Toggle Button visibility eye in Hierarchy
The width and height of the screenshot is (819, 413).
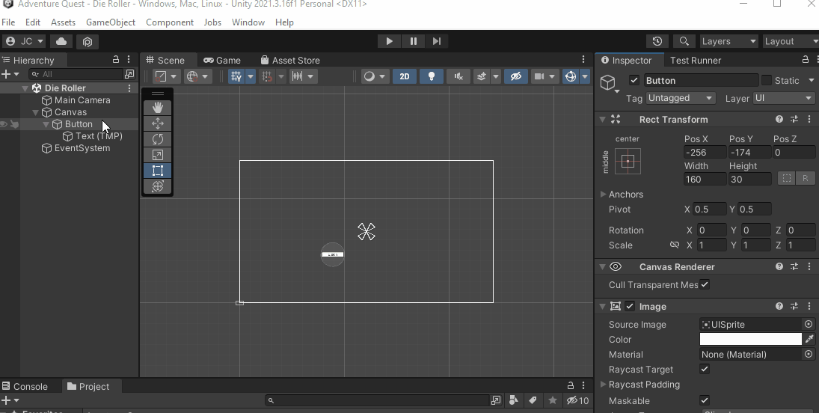tap(4, 124)
